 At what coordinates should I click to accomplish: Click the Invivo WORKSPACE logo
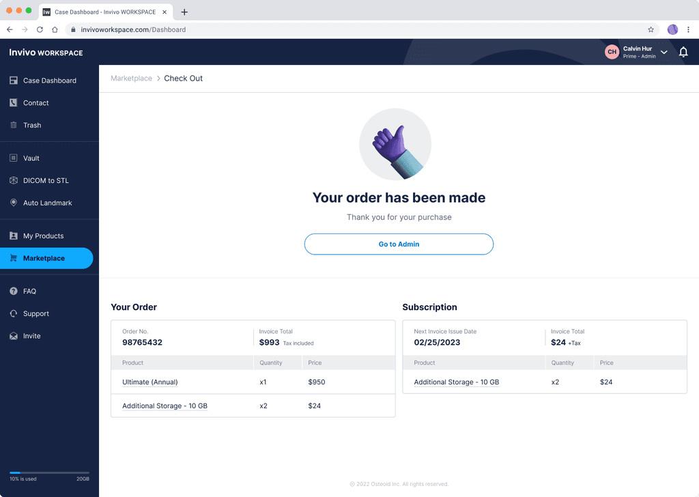click(46, 52)
